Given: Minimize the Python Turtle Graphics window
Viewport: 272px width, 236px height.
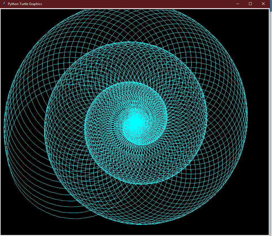Looking at the screenshot, I should click(238, 4).
